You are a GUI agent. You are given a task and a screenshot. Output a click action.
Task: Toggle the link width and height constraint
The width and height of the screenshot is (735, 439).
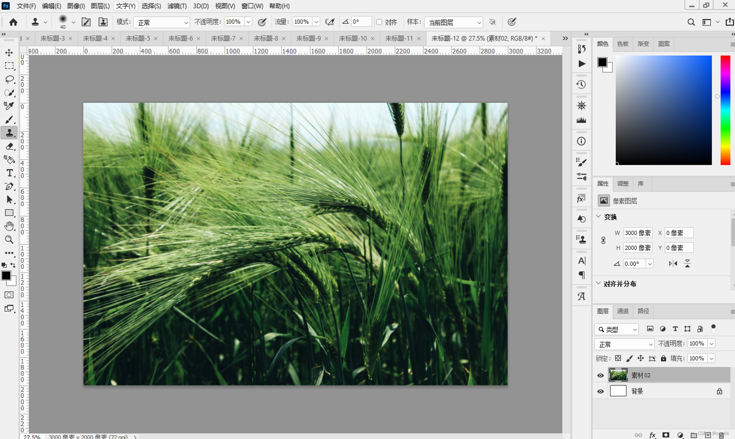click(603, 240)
